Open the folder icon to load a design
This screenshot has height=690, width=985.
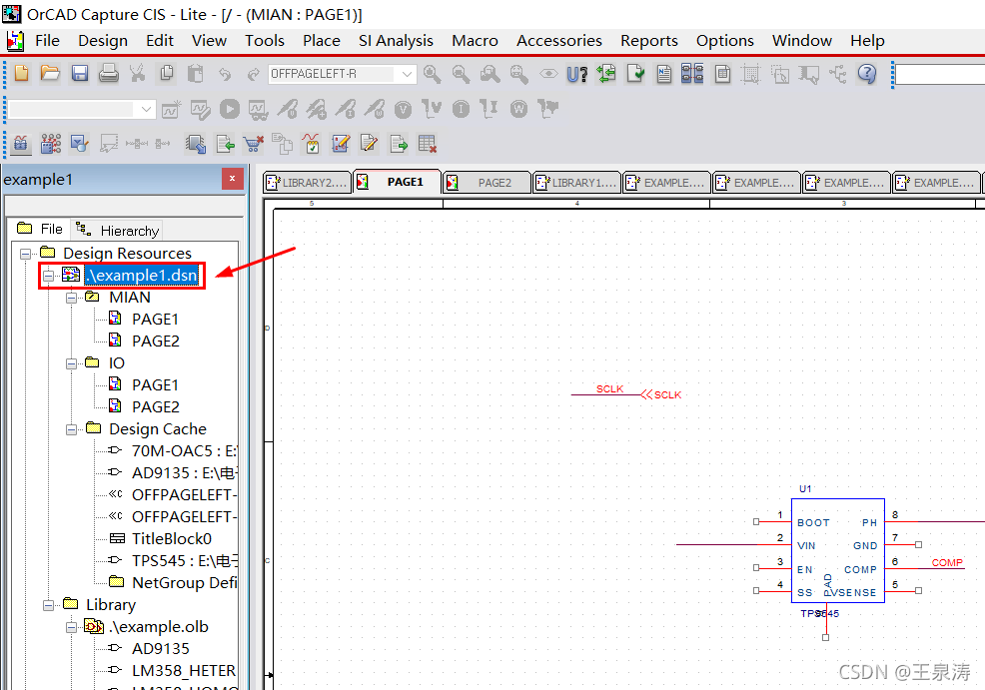[50, 74]
